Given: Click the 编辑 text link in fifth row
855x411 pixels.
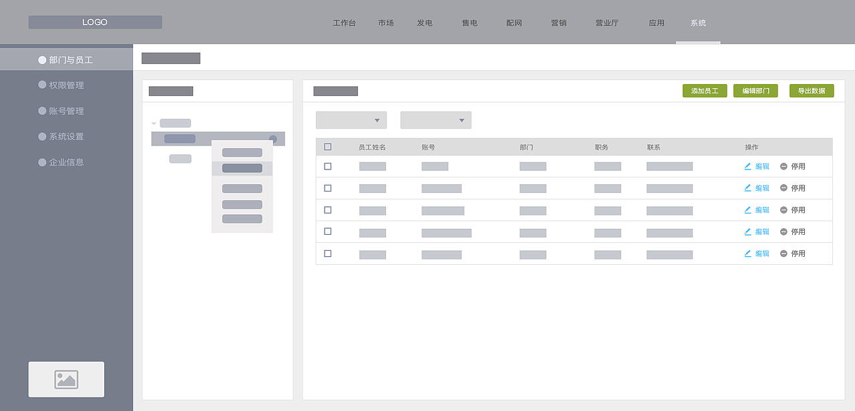Looking at the screenshot, I should coord(762,254).
